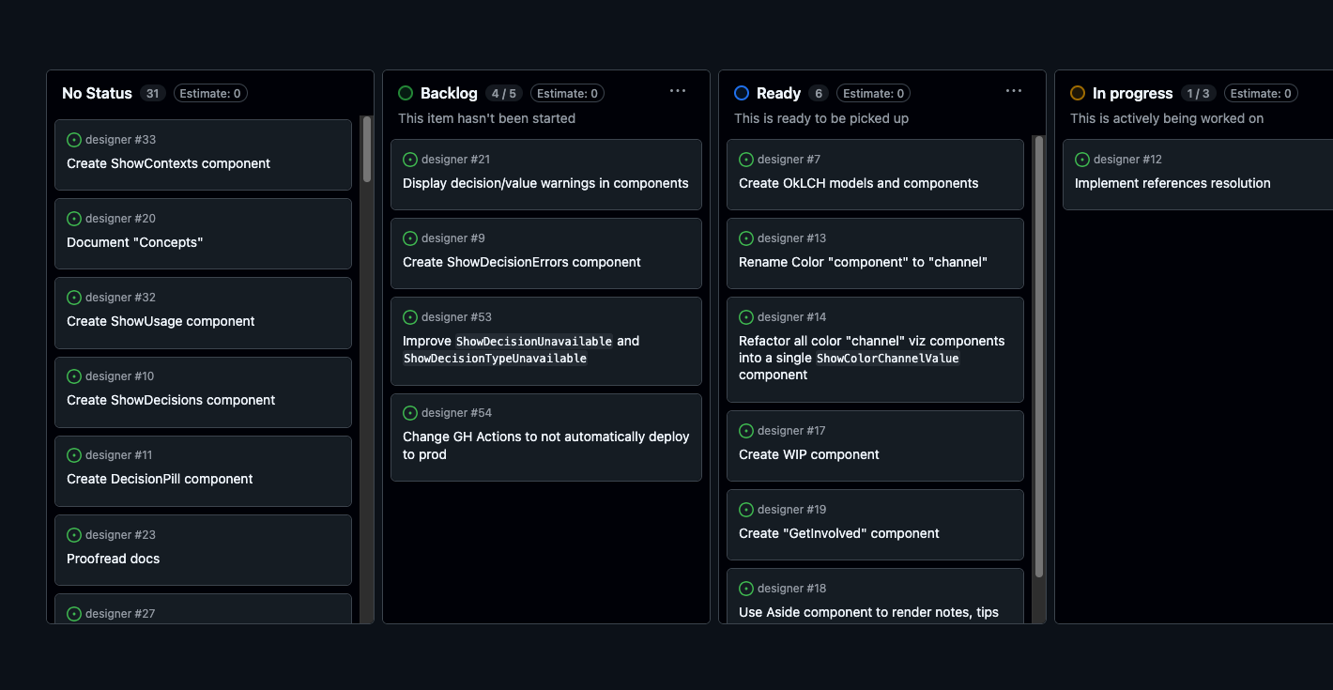Open the Backlog column options menu

678,91
